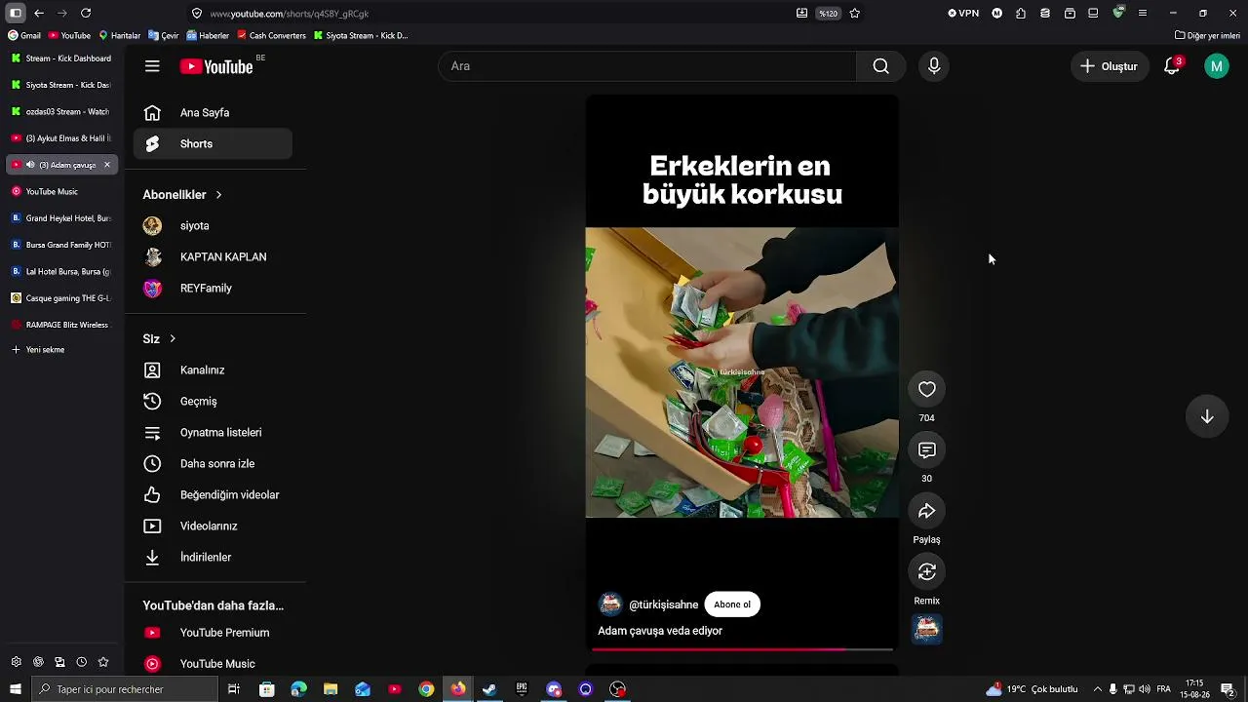Click the browser address bar URL
The height and width of the screenshot is (702, 1248).
(290, 14)
